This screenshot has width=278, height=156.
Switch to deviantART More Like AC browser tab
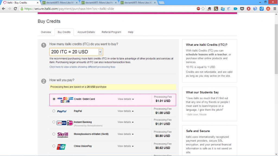point(138,3)
